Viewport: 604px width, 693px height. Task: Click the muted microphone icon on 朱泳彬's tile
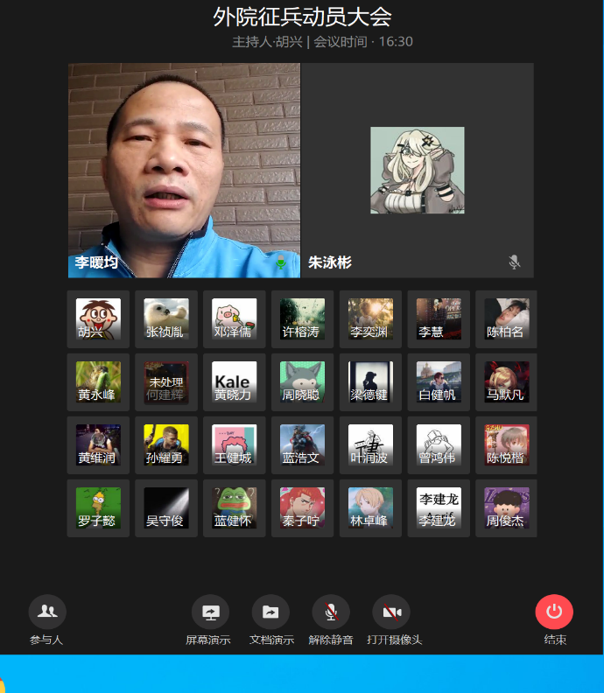coord(515,262)
